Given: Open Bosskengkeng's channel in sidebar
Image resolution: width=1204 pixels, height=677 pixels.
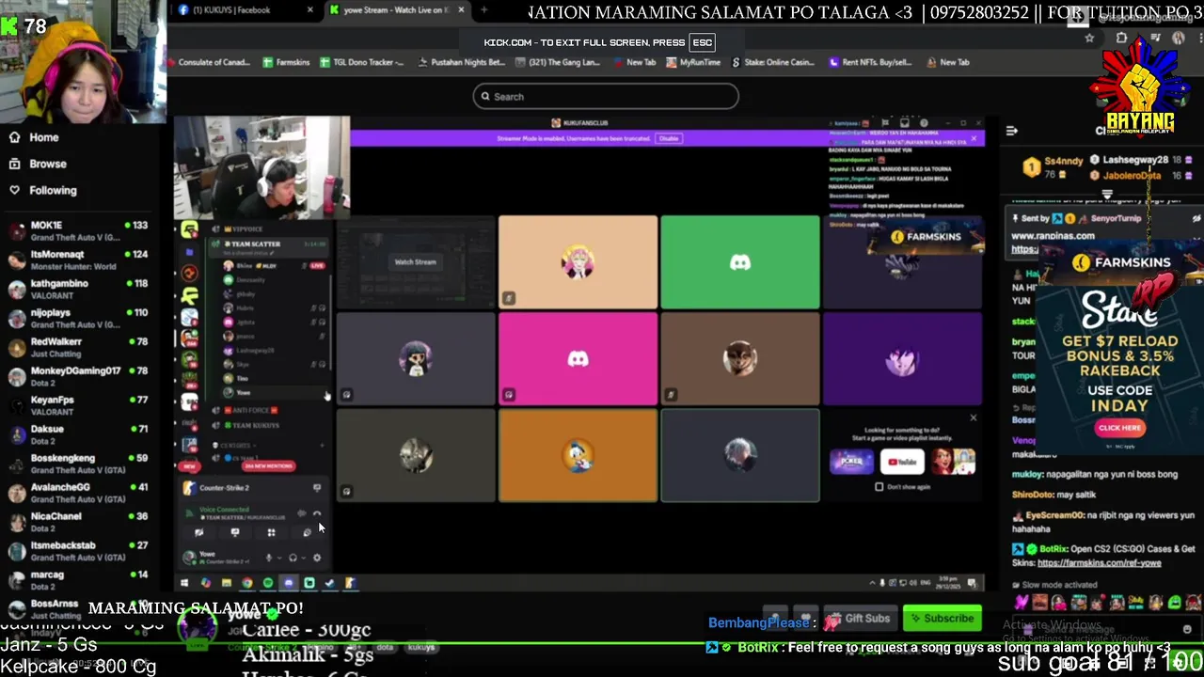Looking at the screenshot, I should coord(78,464).
